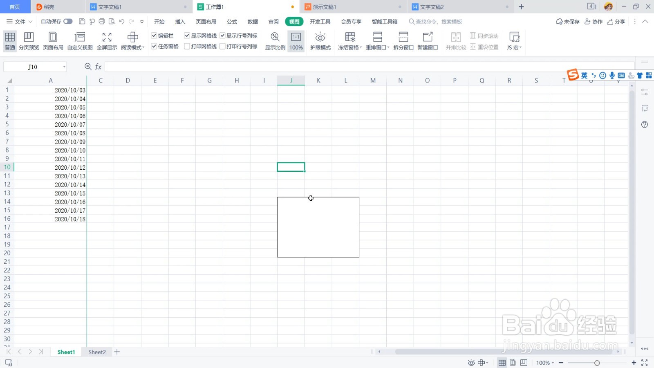Click the magnifier icon beside fx
This screenshot has height=368, width=654.
point(88,67)
